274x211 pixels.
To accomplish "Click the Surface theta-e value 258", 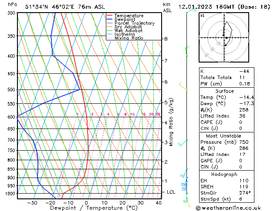I will coord(244,110).
